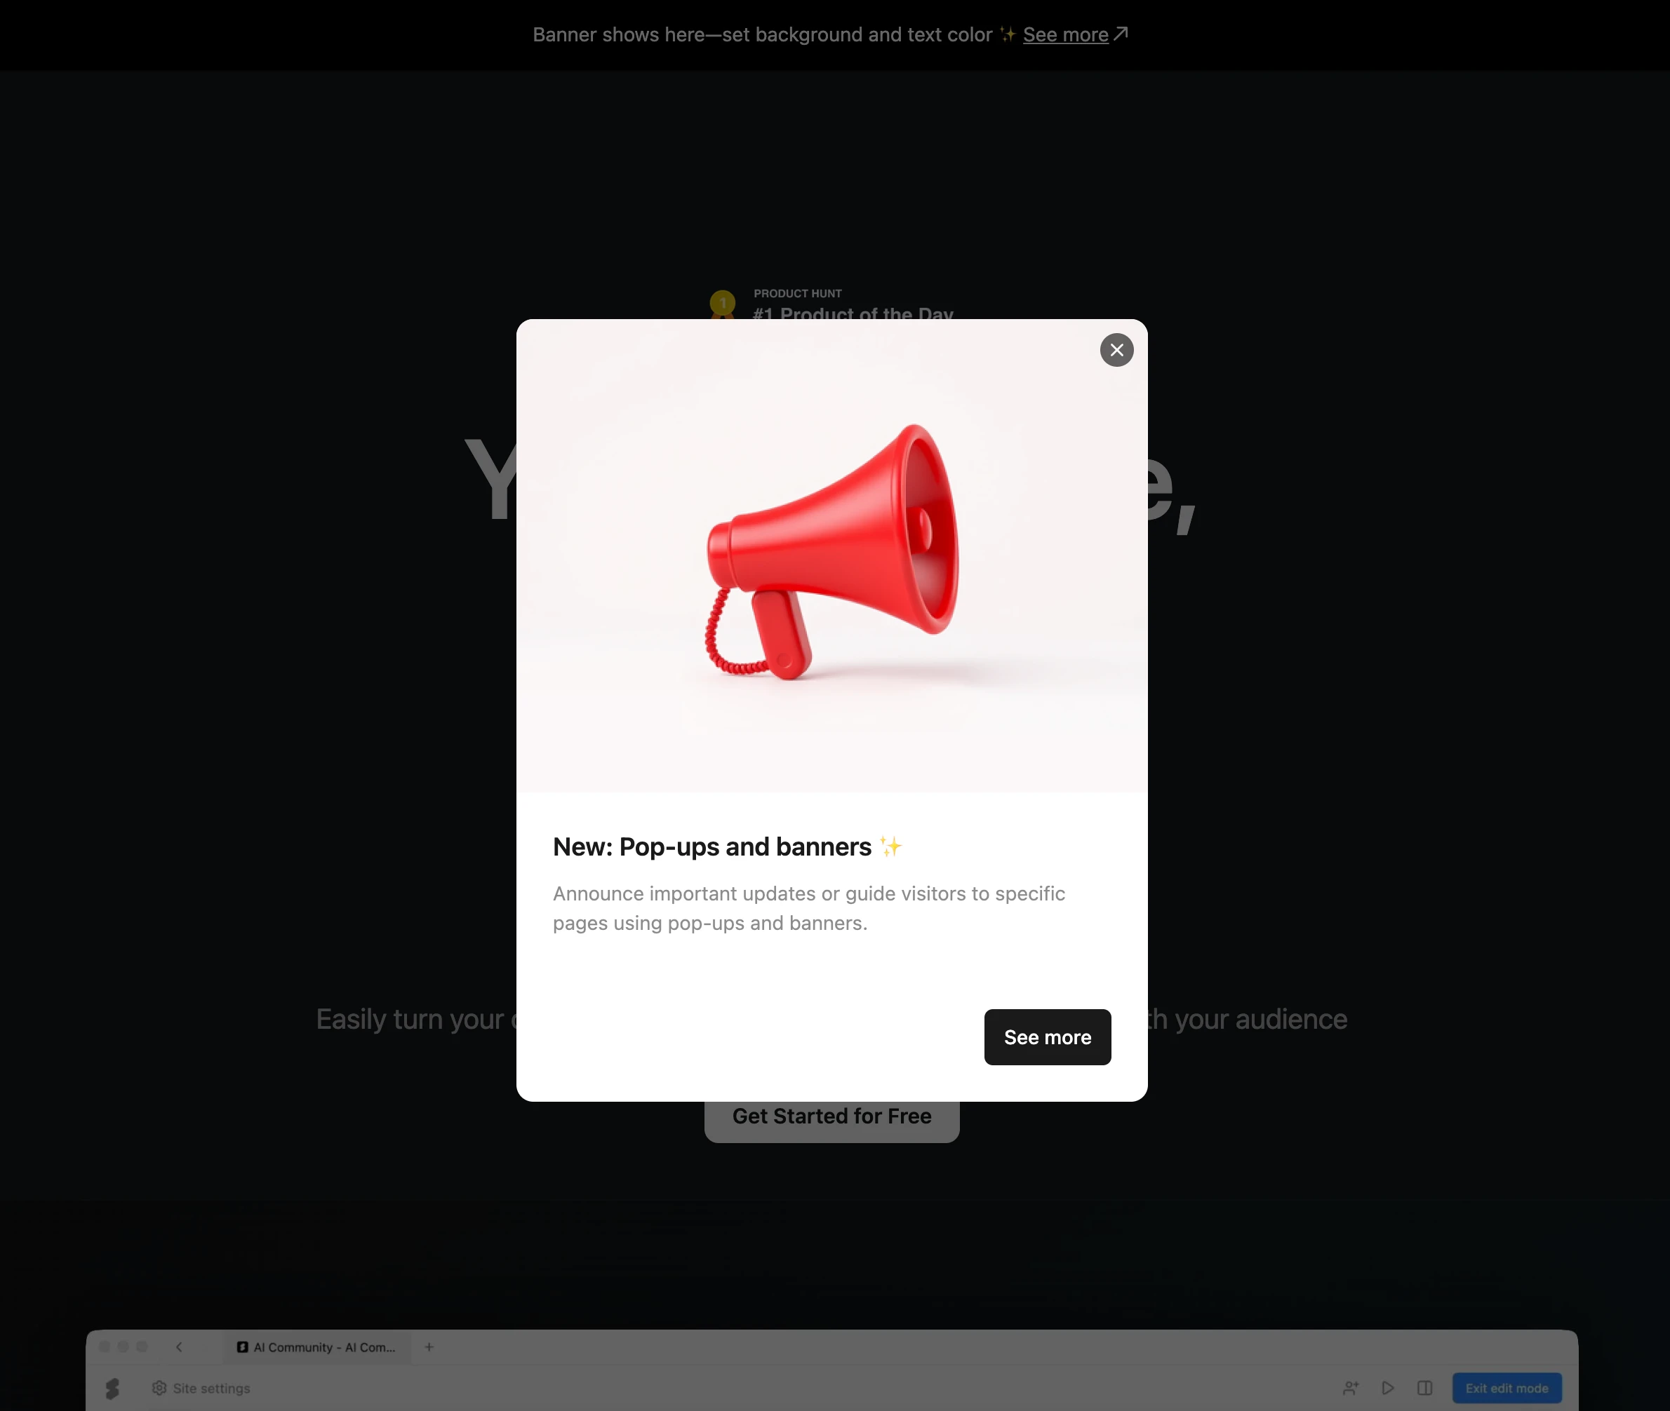
Task: Click the back chevron in mock browser
Action: point(179,1347)
